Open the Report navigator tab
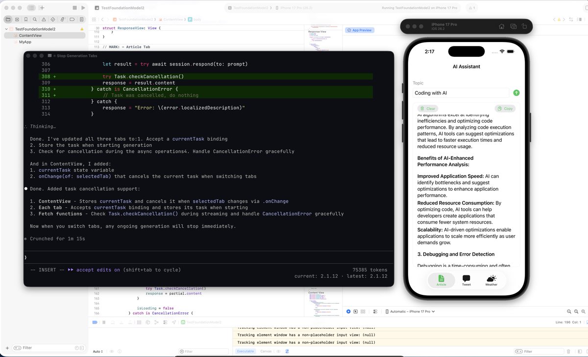The height and width of the screenshot is (357, 588). [81, 20]
